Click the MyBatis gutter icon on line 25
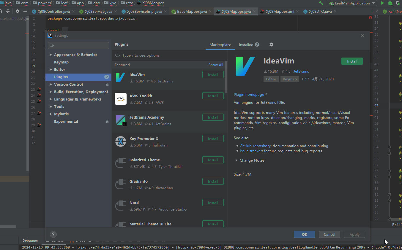Screen dimensions: 402x250 coord(39,101)
